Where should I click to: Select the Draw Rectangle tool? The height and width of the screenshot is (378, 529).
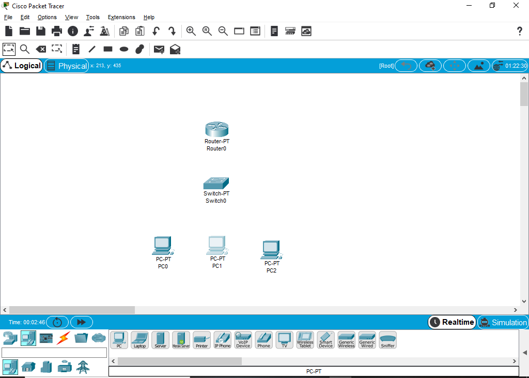(108, 49)
